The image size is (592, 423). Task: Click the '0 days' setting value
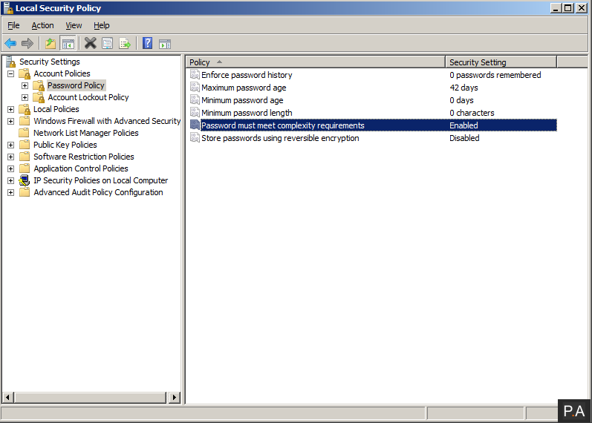(x=461, y=100)
